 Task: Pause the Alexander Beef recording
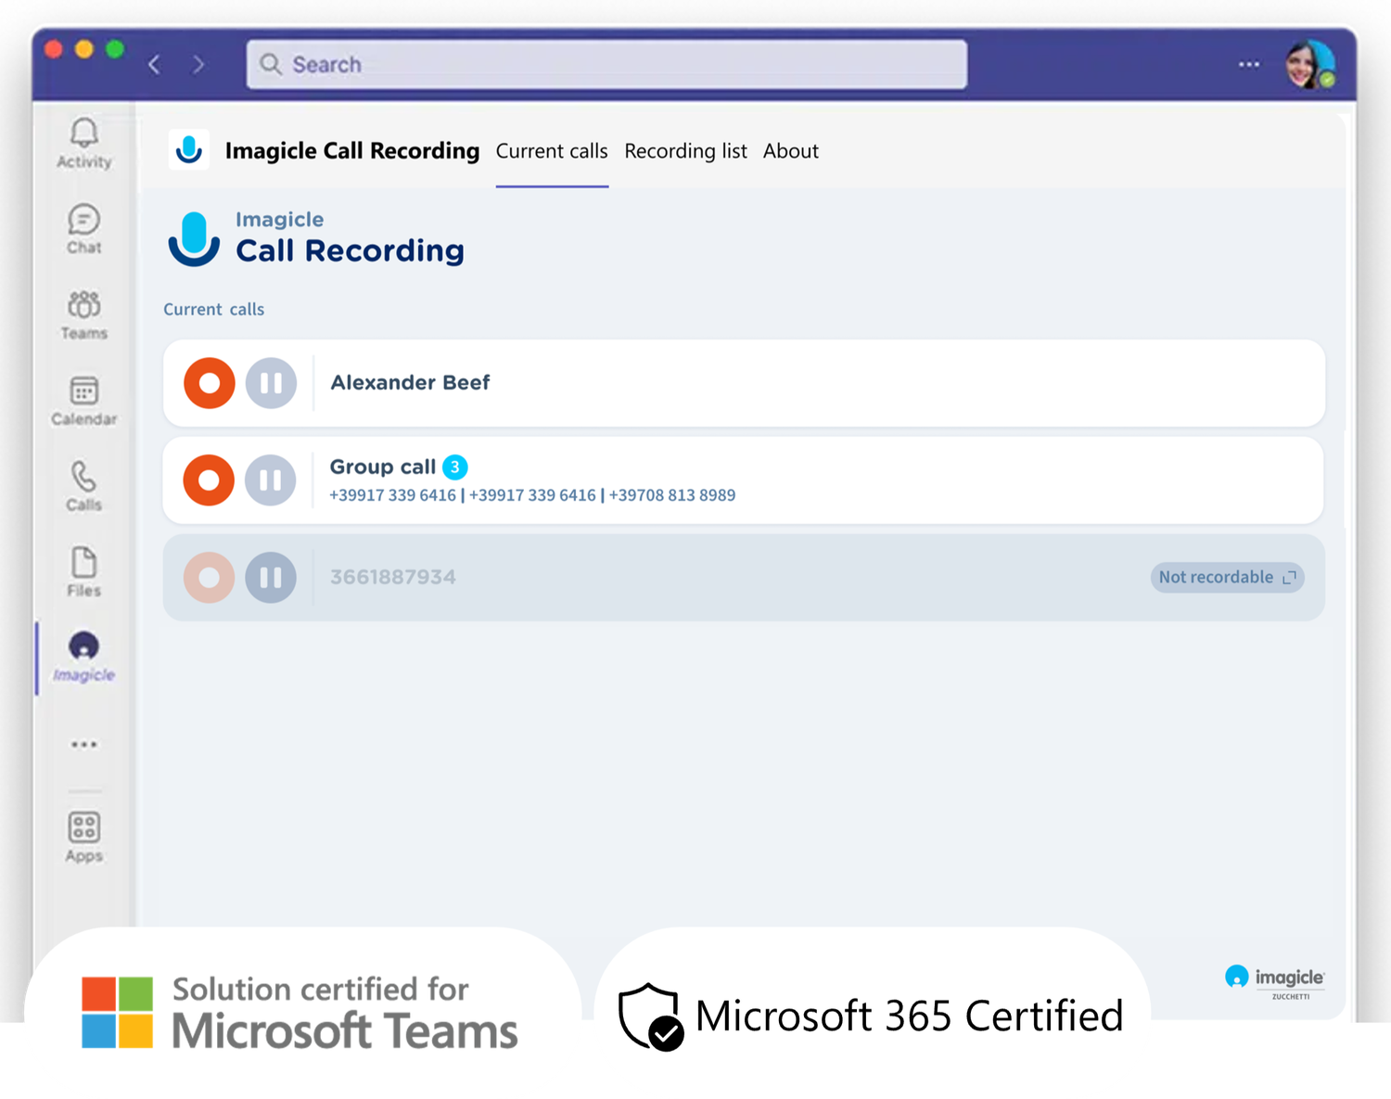[271, 383]
